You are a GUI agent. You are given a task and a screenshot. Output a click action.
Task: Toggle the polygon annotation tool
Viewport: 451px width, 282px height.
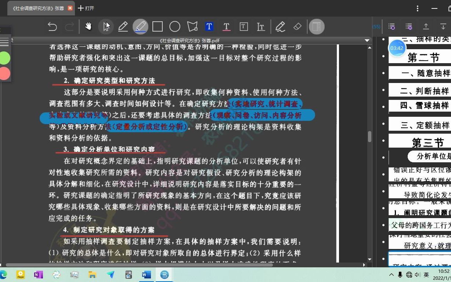(192, 26)
